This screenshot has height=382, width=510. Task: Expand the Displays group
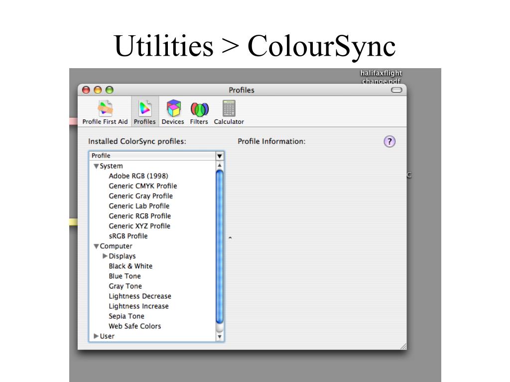click(105, 256)
